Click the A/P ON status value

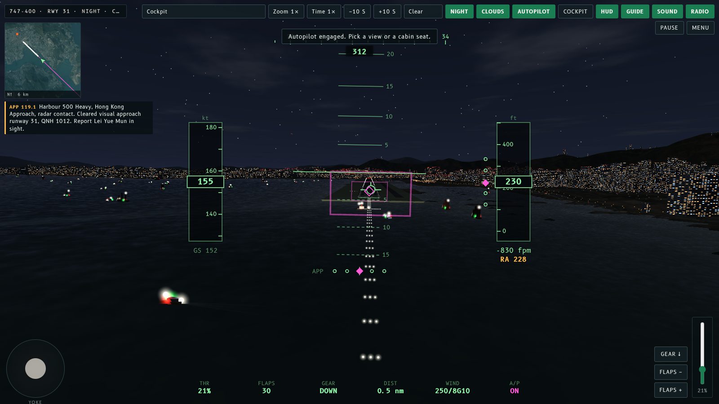point(515,391)
